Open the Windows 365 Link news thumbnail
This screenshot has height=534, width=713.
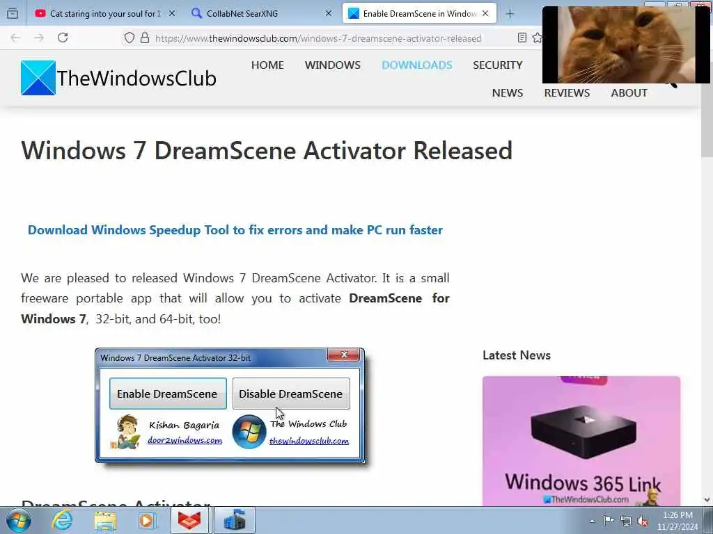(581, 440)
